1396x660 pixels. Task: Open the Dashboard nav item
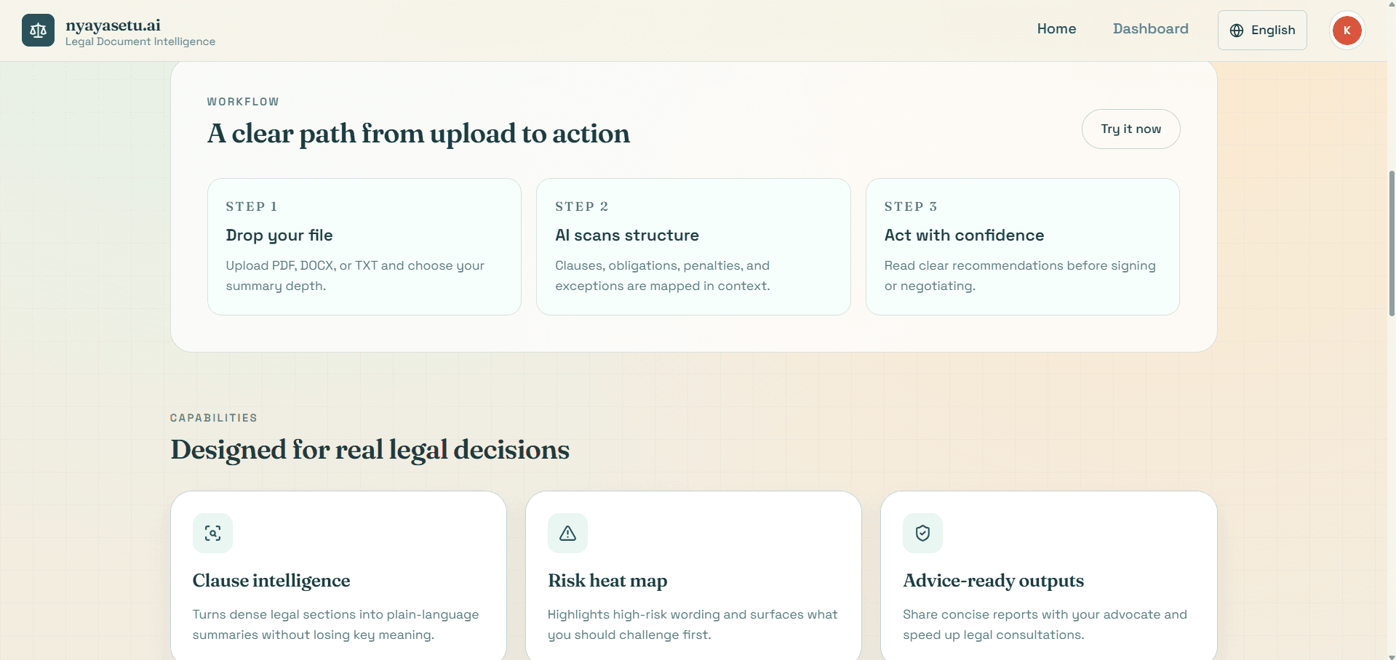pos(1150,29)
